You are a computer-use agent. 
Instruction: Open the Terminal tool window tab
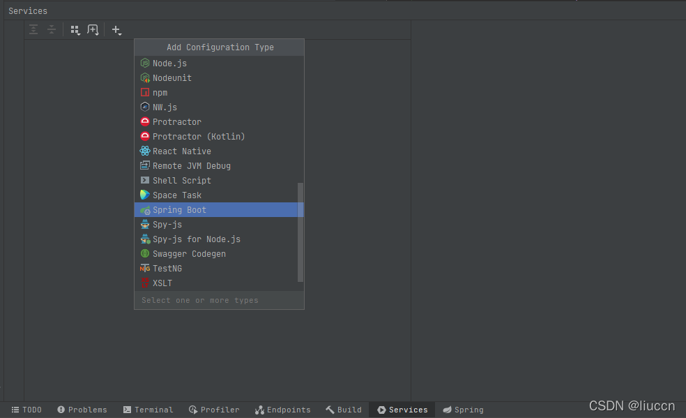pyautogui.click(x=148, y=410)
